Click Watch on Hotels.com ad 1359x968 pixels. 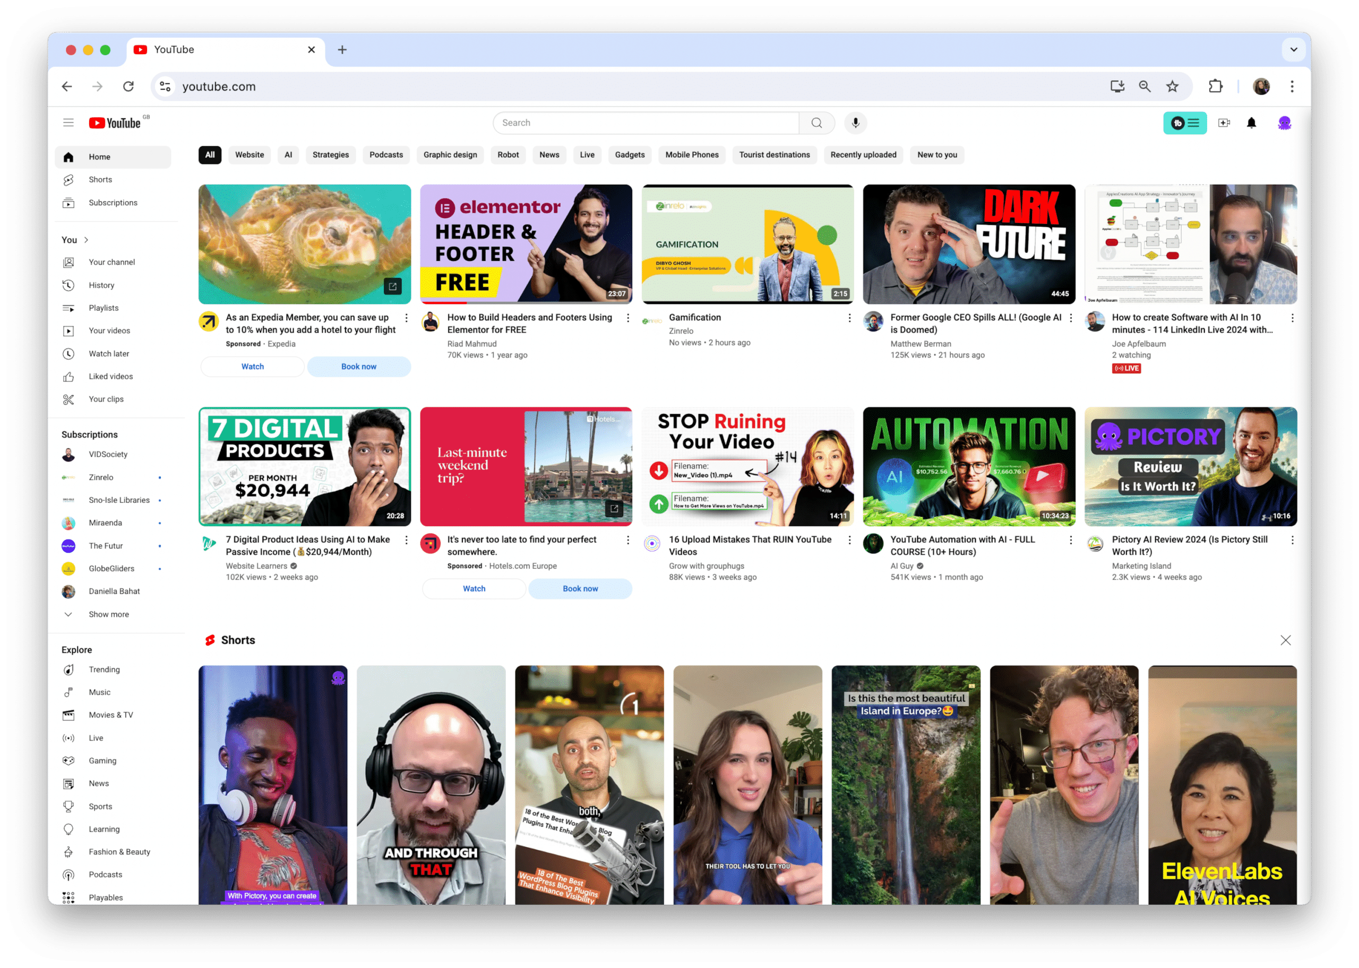(x=474, y=589)
